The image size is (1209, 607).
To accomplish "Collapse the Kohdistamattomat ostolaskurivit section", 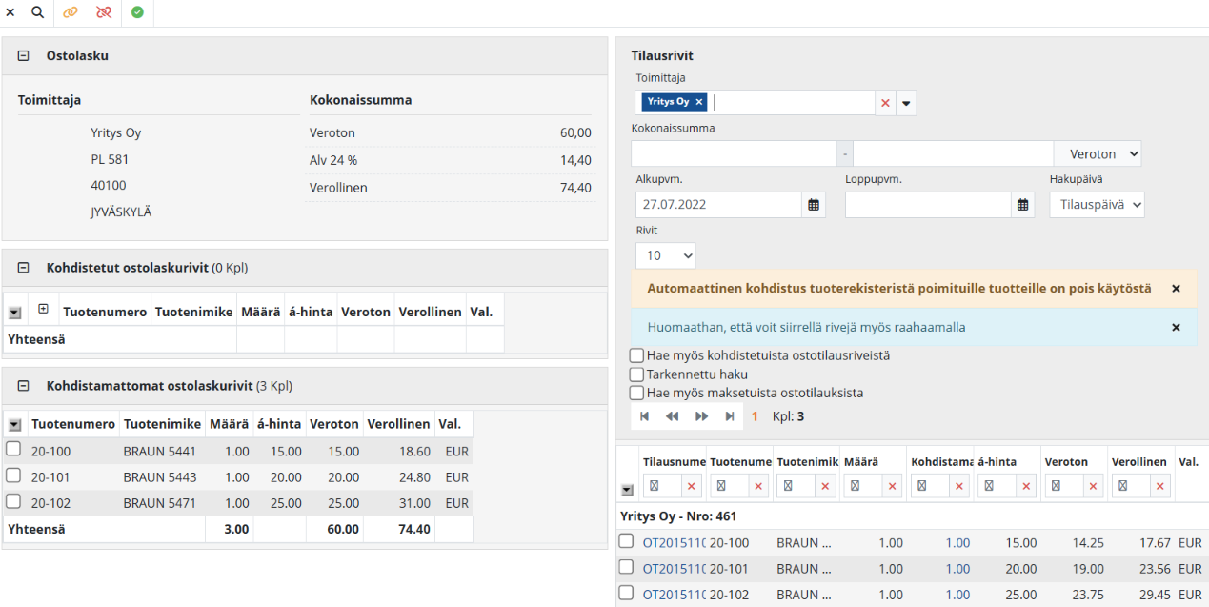I will tap(24, 386).
